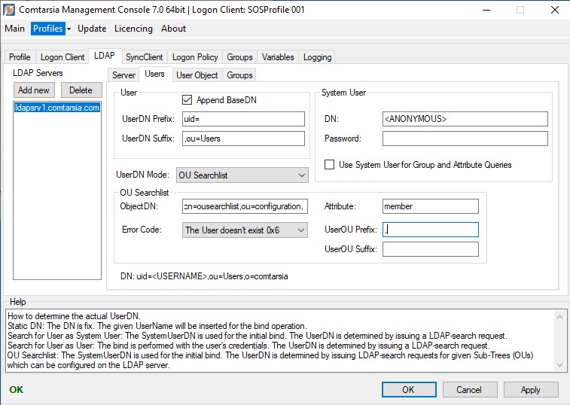Expand the Error Code dropdown

[245, 230]
